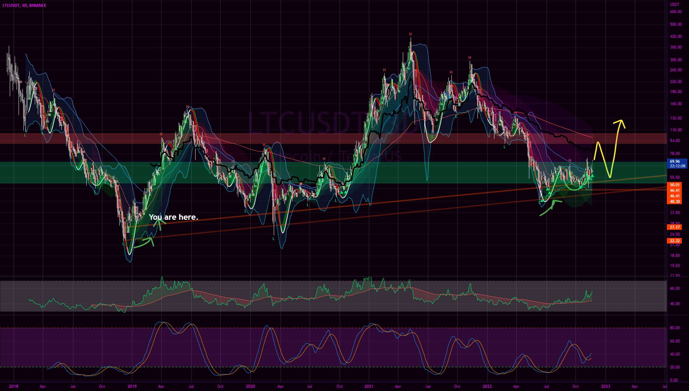This screenshot has height=391, width=689.
Task: Click the 360.00 price axis value
Action: 676,47
